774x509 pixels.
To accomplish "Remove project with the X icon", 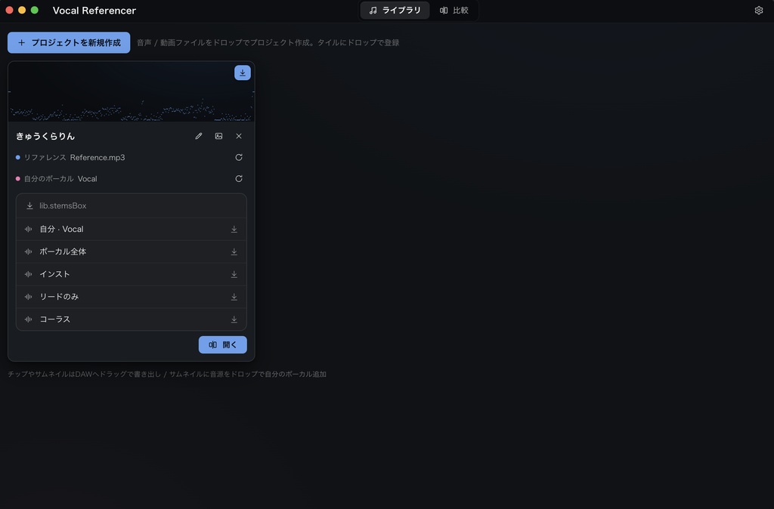I will click(x=239, y=136).
